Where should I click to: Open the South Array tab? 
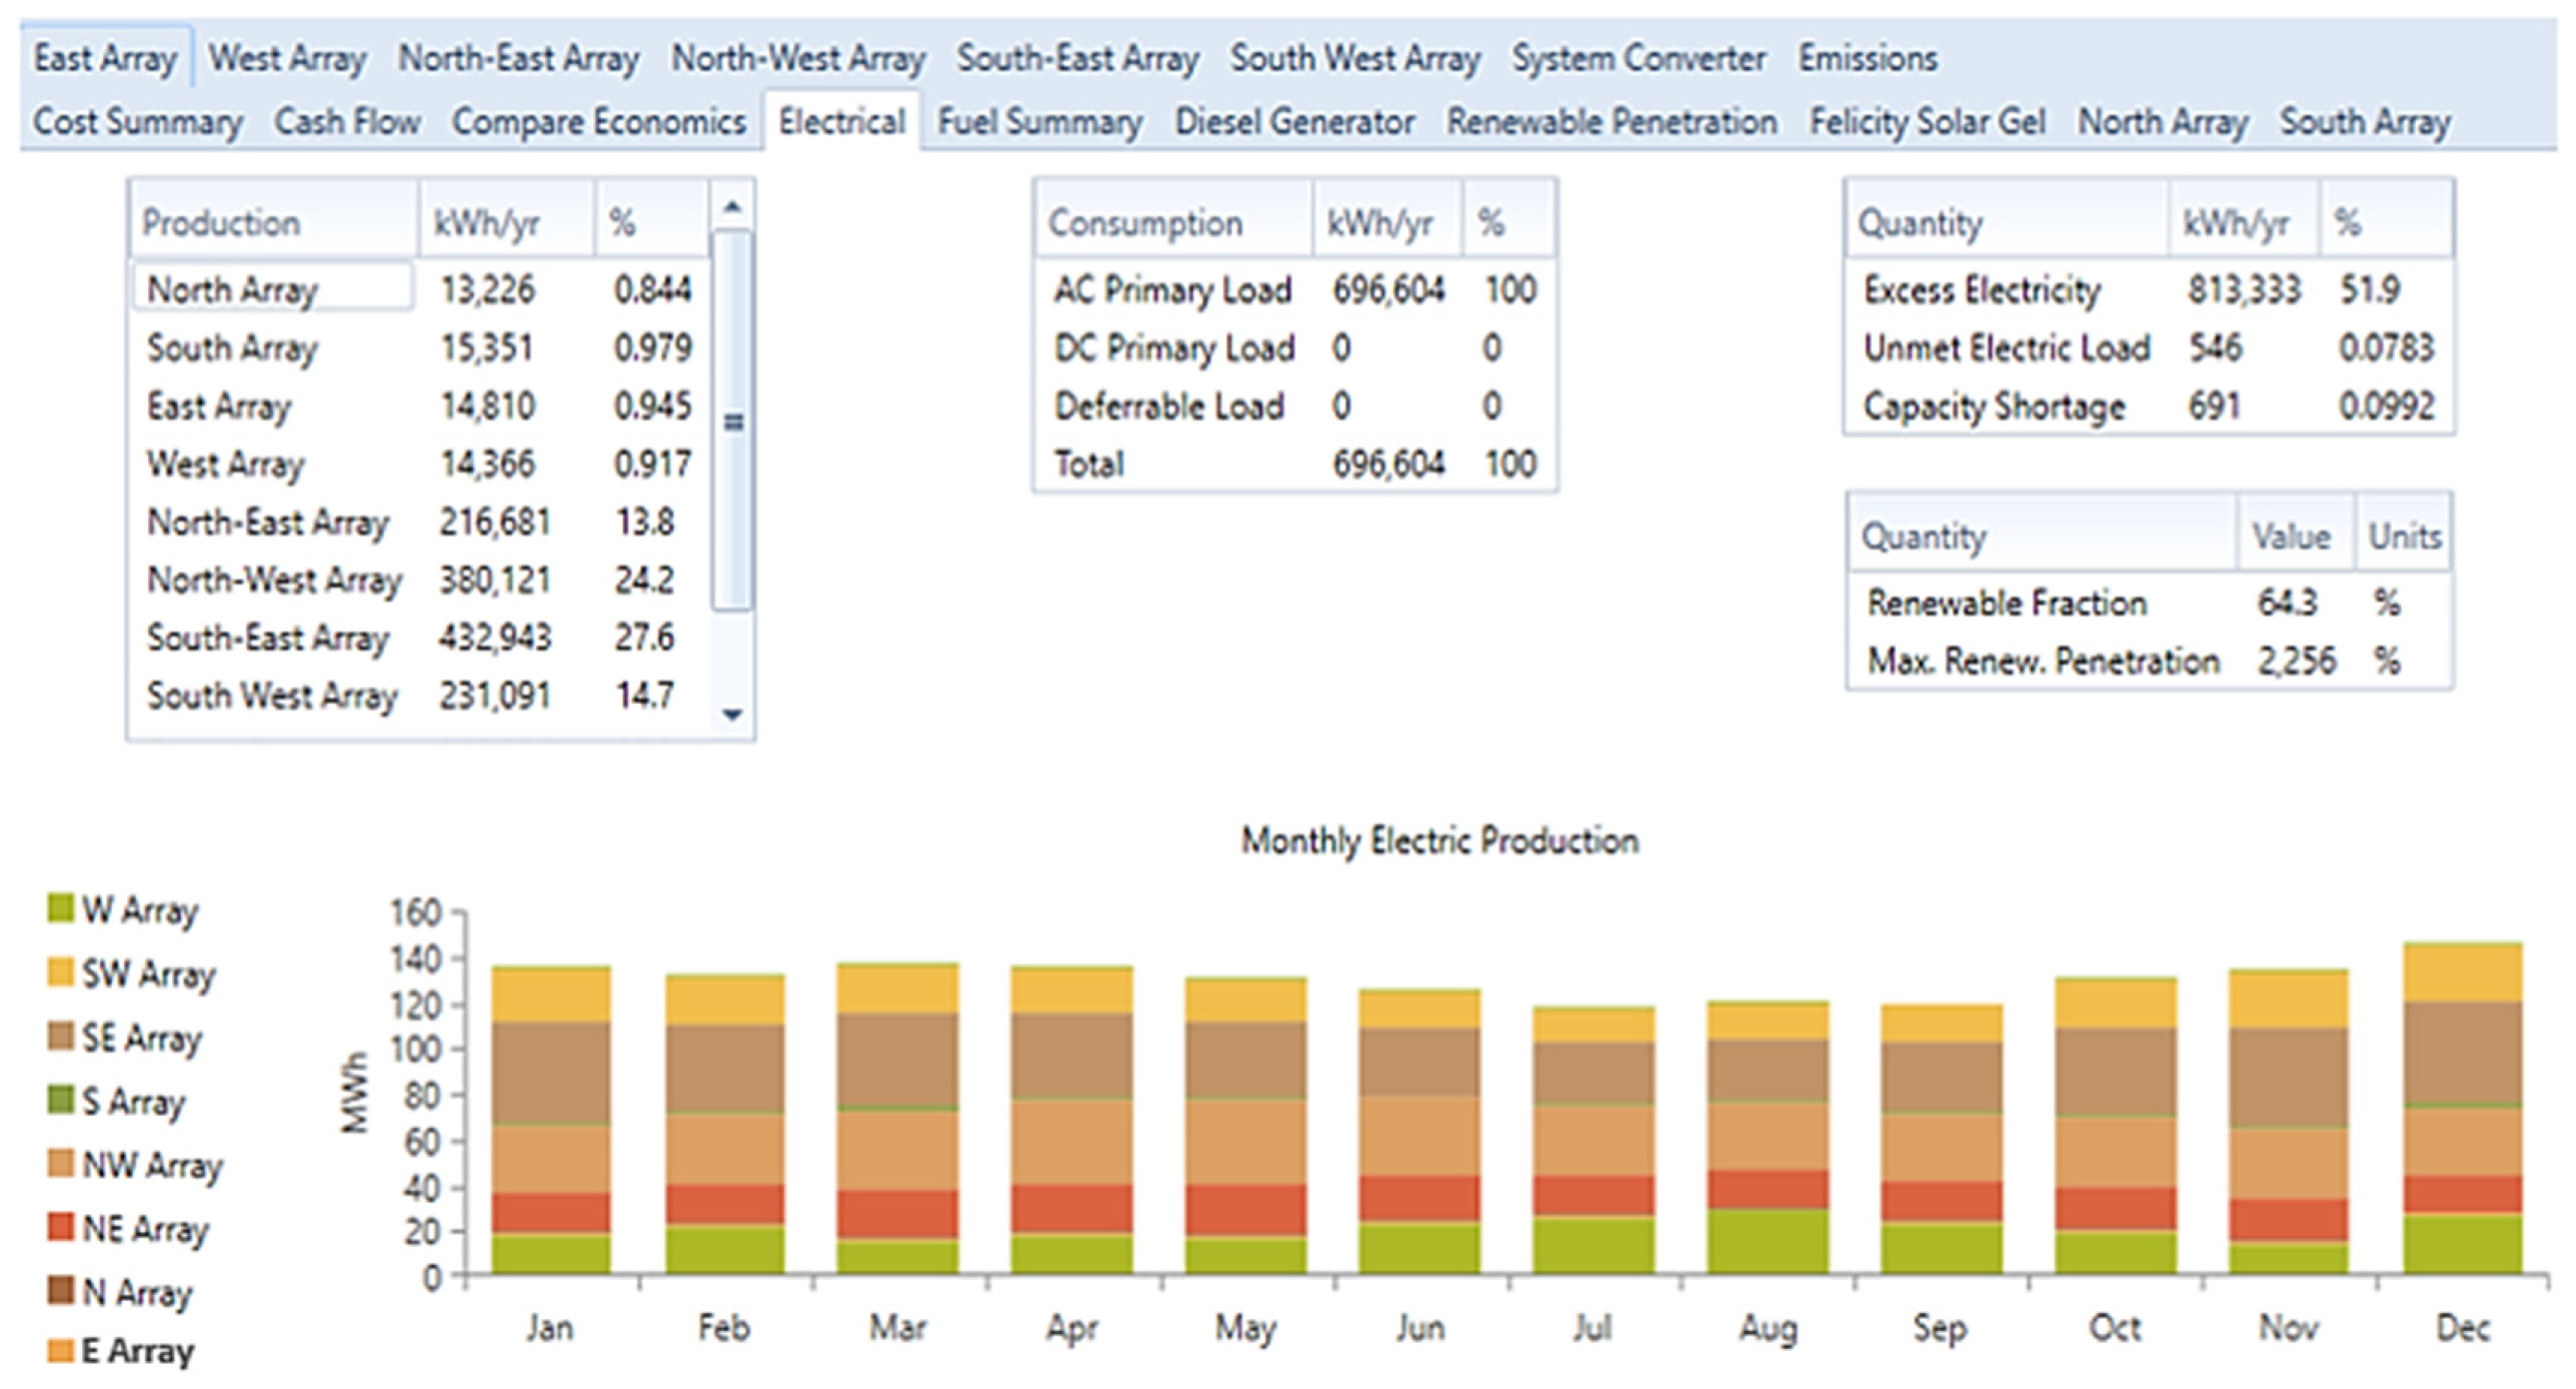point(2365,121)
